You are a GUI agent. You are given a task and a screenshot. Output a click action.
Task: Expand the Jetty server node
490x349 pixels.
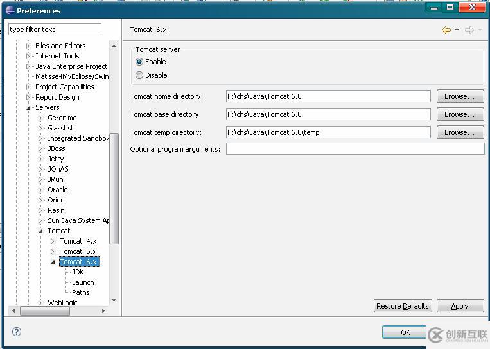click(40, 159)
